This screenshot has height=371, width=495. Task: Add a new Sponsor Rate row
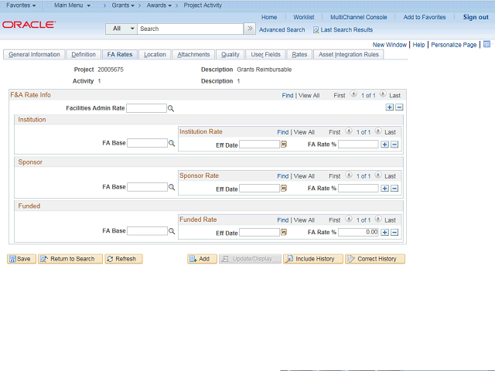[384, 189]
